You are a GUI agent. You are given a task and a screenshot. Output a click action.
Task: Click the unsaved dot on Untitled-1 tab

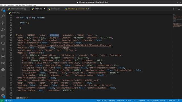pos(89,9)
